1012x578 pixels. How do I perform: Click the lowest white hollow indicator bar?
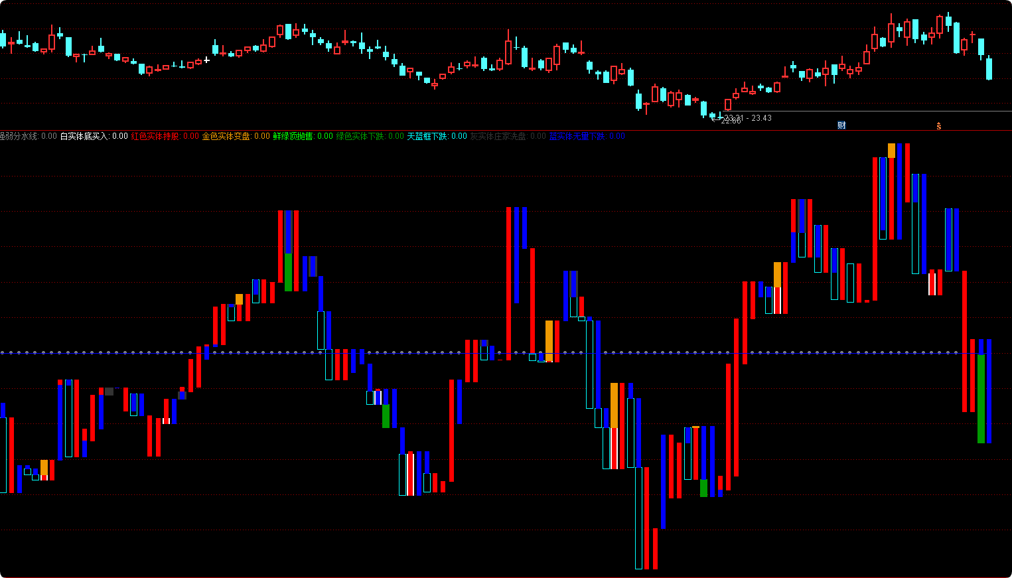[x=638, y=518]
